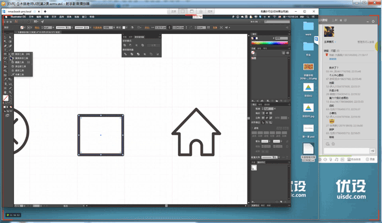Select the Polygon tool in flyout
382x223 pixels.
(21, 66)
